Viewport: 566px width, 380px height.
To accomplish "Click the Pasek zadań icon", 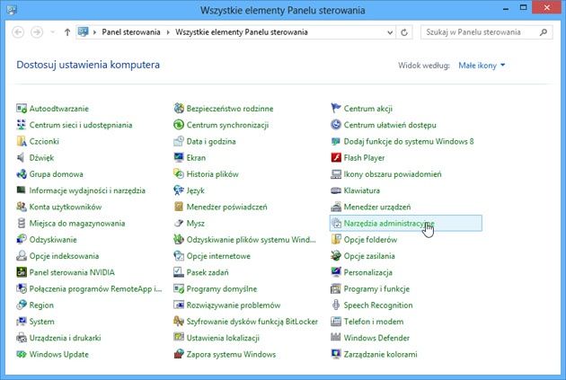I will click(x=179, y=272).
